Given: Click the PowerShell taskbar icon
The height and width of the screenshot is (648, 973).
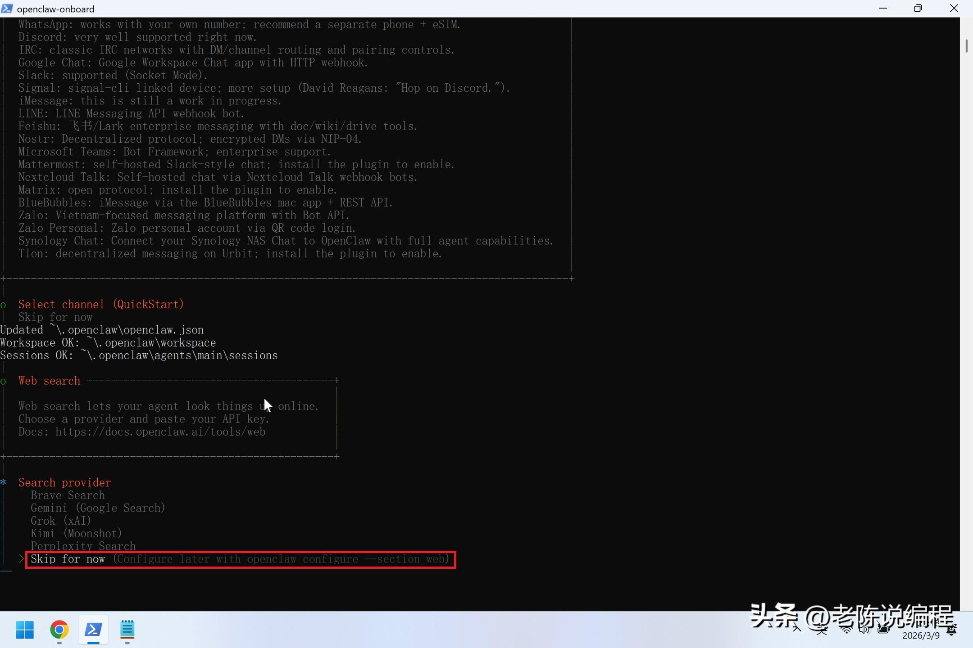Looking at the screenshot, I should [x=93, y=630].
